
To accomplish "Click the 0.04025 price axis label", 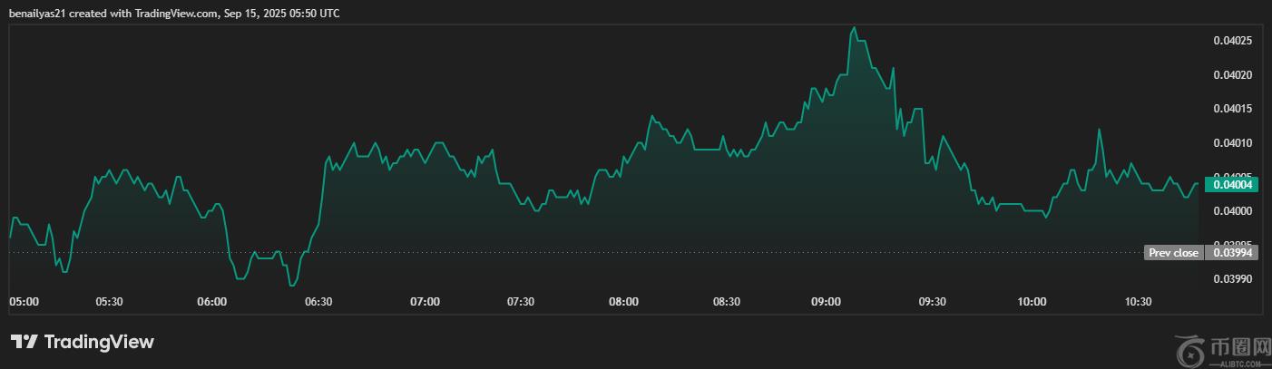I will click(1232, 41).
